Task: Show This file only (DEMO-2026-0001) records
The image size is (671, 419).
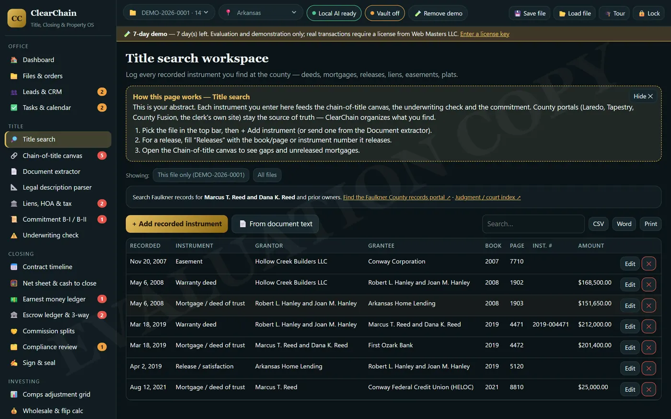Action: coord(201,175)
